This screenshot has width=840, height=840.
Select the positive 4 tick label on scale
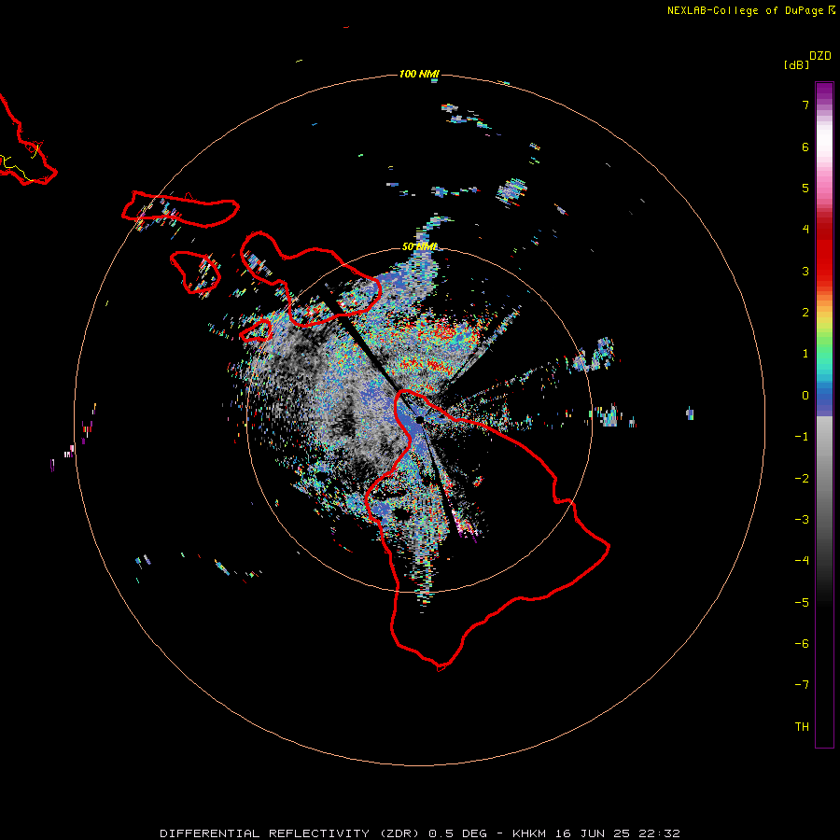coord(805,230)
